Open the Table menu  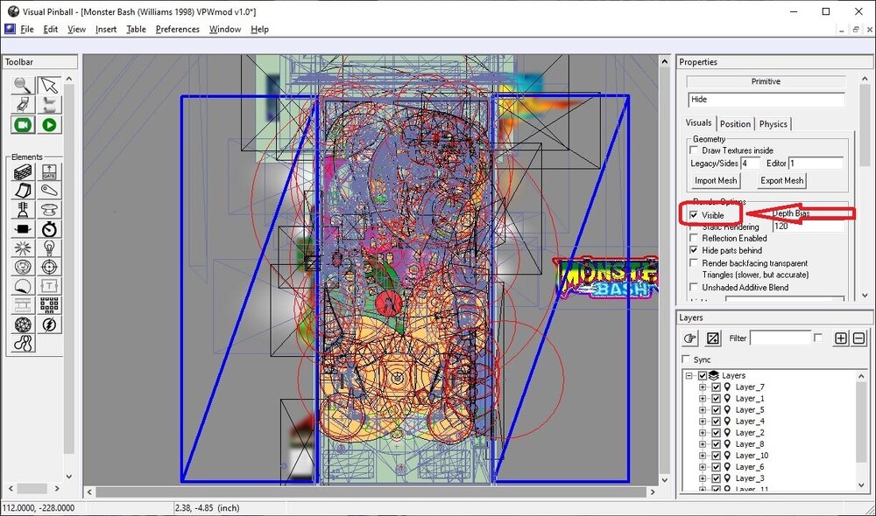pos(136,29)
